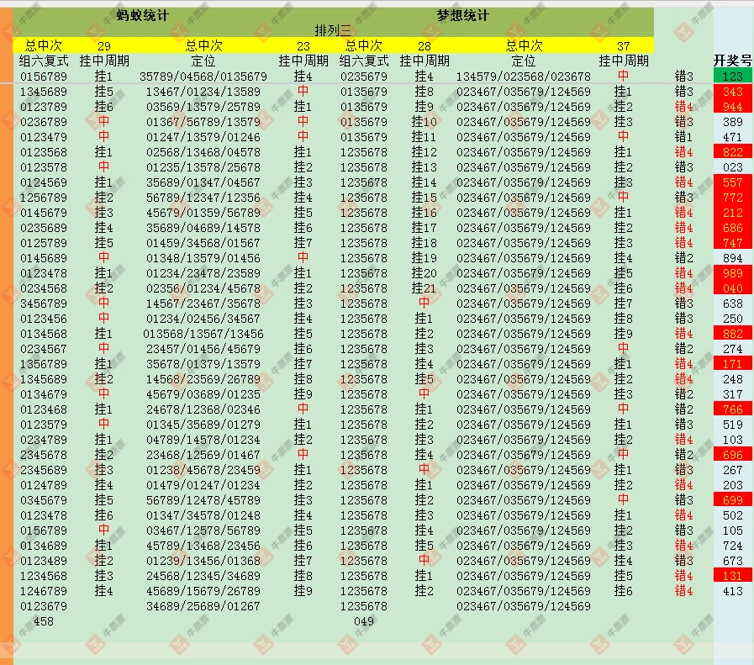Screen dimensions: 754x665
Task: Click the '蚂蚁统计' header cell
Action: pos(142,15)
